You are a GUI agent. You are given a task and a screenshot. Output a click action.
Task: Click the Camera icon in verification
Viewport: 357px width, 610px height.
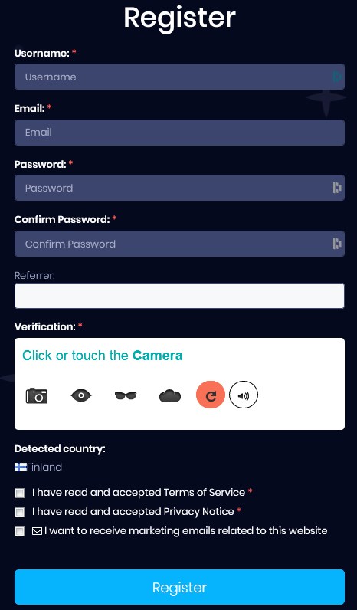pos(37,395)
